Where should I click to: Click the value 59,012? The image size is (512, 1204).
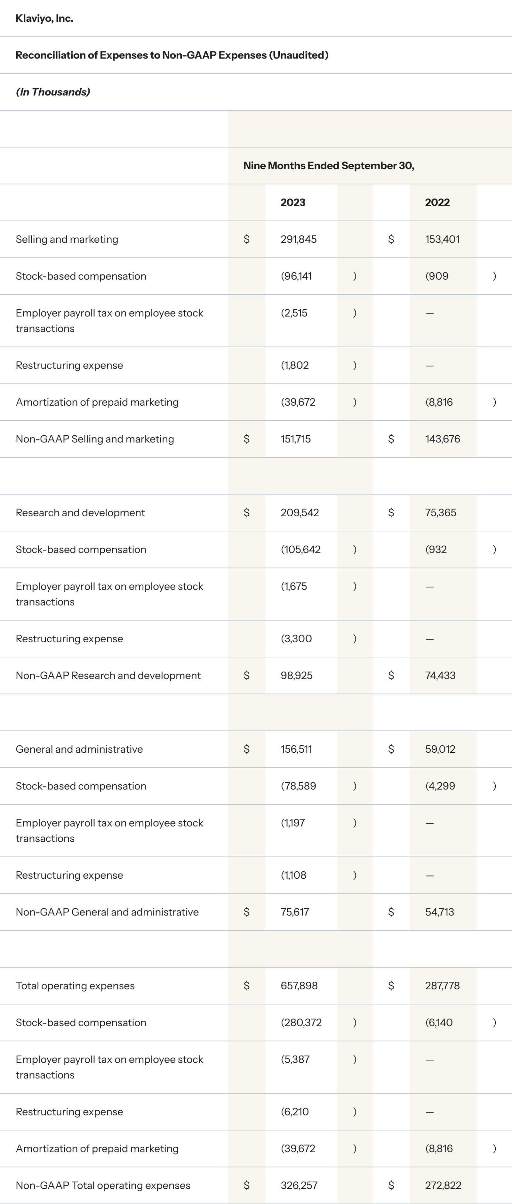pos(440,749)
